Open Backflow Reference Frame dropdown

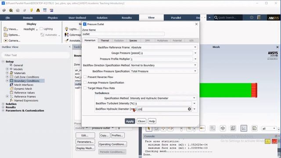coord(164,47)
